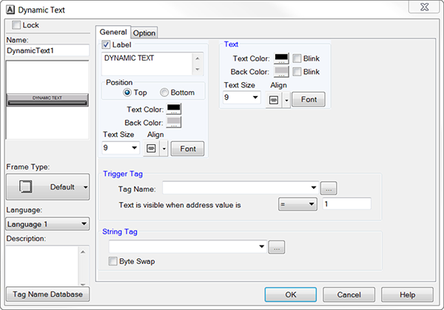Viewport: 444px width, 310px height.
Task: Click the Frame Type default frame icon
Action: click(25, 186)
